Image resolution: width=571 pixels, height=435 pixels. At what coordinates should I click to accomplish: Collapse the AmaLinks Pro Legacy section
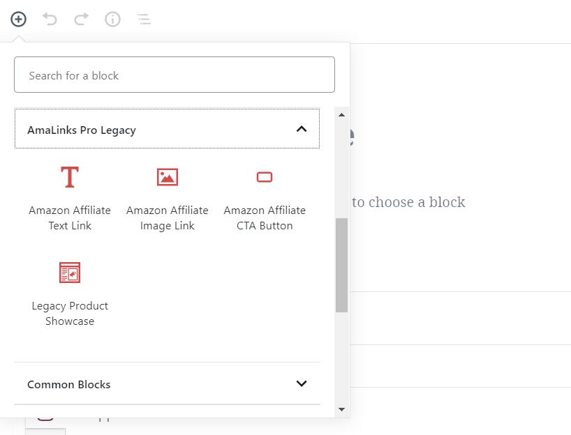[x=167, y=129]
